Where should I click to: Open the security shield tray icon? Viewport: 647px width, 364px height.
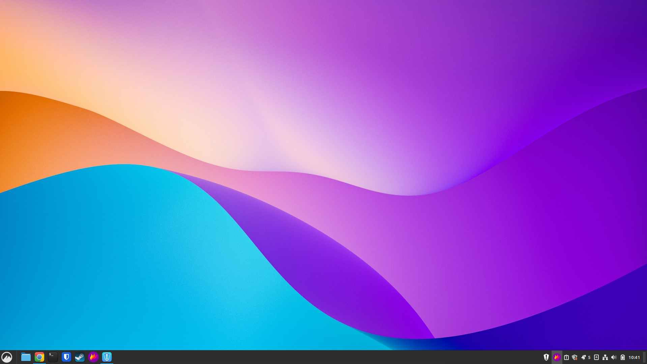tap(575, 357)
